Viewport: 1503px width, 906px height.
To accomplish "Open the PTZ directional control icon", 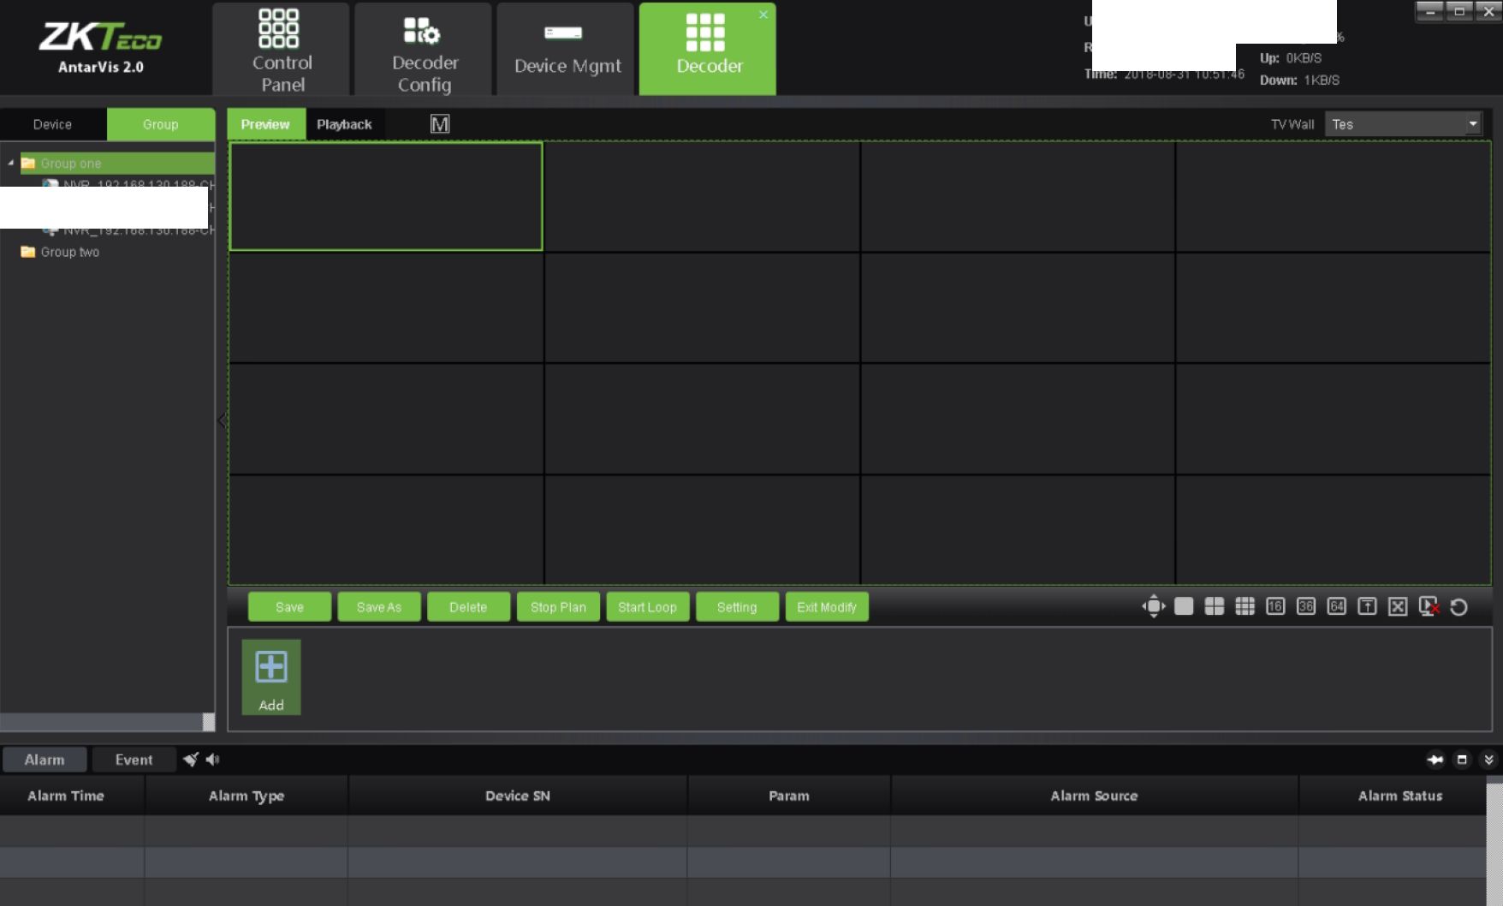I will click(1153, 606).
